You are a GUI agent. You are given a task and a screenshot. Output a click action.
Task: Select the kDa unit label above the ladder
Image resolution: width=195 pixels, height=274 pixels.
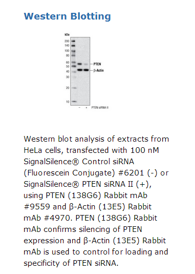pos(67,34)
